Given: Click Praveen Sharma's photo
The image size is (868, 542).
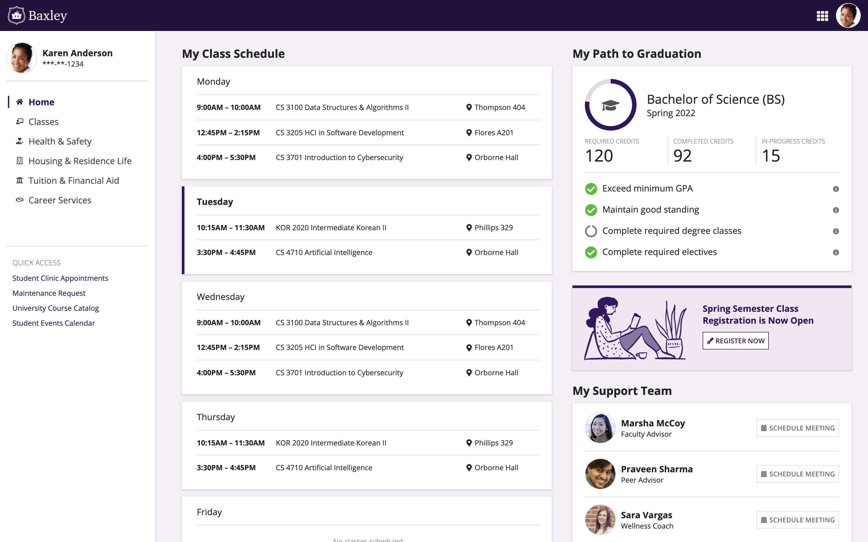Looking at the screenshot, I should pyautogui.click(x=600, y=474).
